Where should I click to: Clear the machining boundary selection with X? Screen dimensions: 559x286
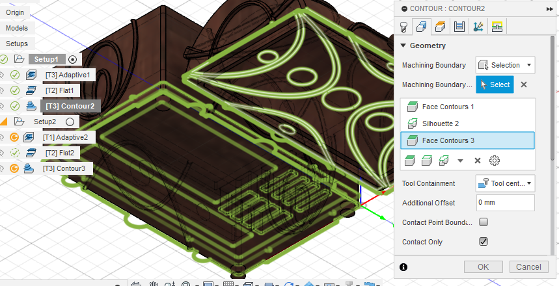pyautogui.click(x=524, y=84)
